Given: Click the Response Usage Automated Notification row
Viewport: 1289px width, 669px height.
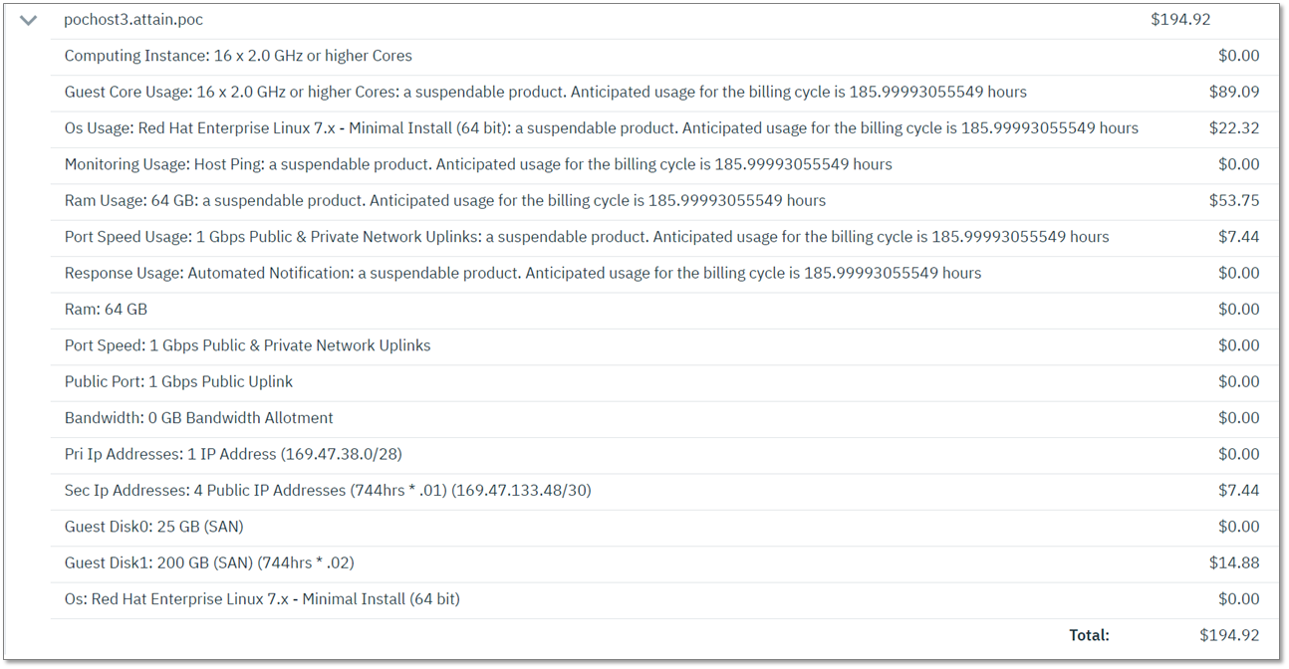Looking at the screenshot, I should (522, 273).
